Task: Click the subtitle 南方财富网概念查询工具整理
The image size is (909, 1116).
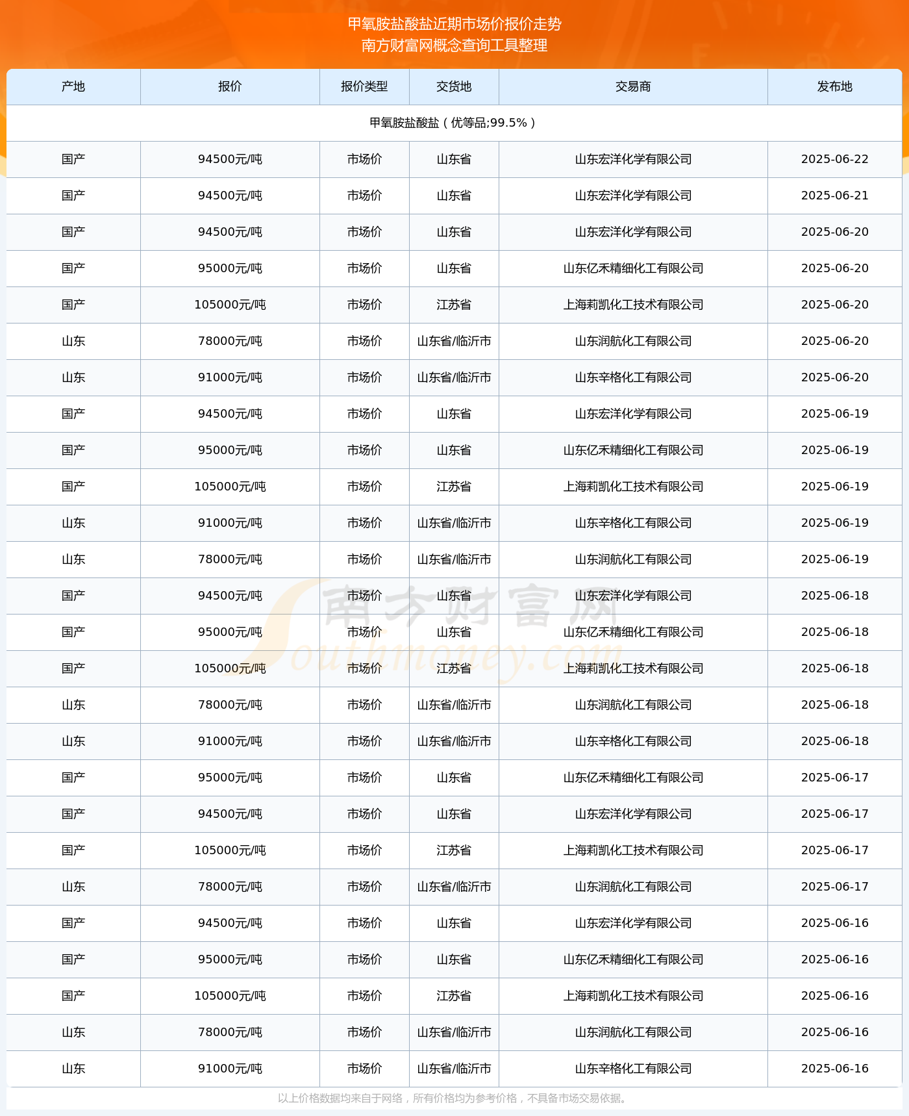Action: point(454,45)
